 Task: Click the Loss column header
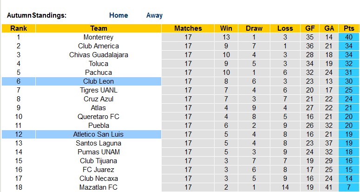pos(285,28)
